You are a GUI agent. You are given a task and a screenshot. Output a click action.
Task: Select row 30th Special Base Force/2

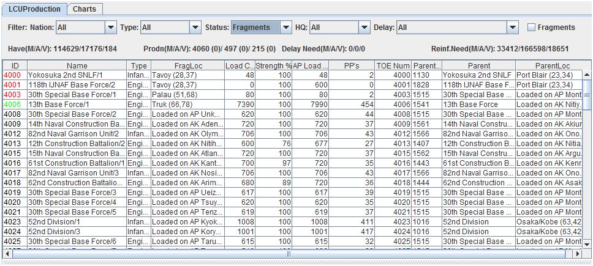click(x=292, y=114)
